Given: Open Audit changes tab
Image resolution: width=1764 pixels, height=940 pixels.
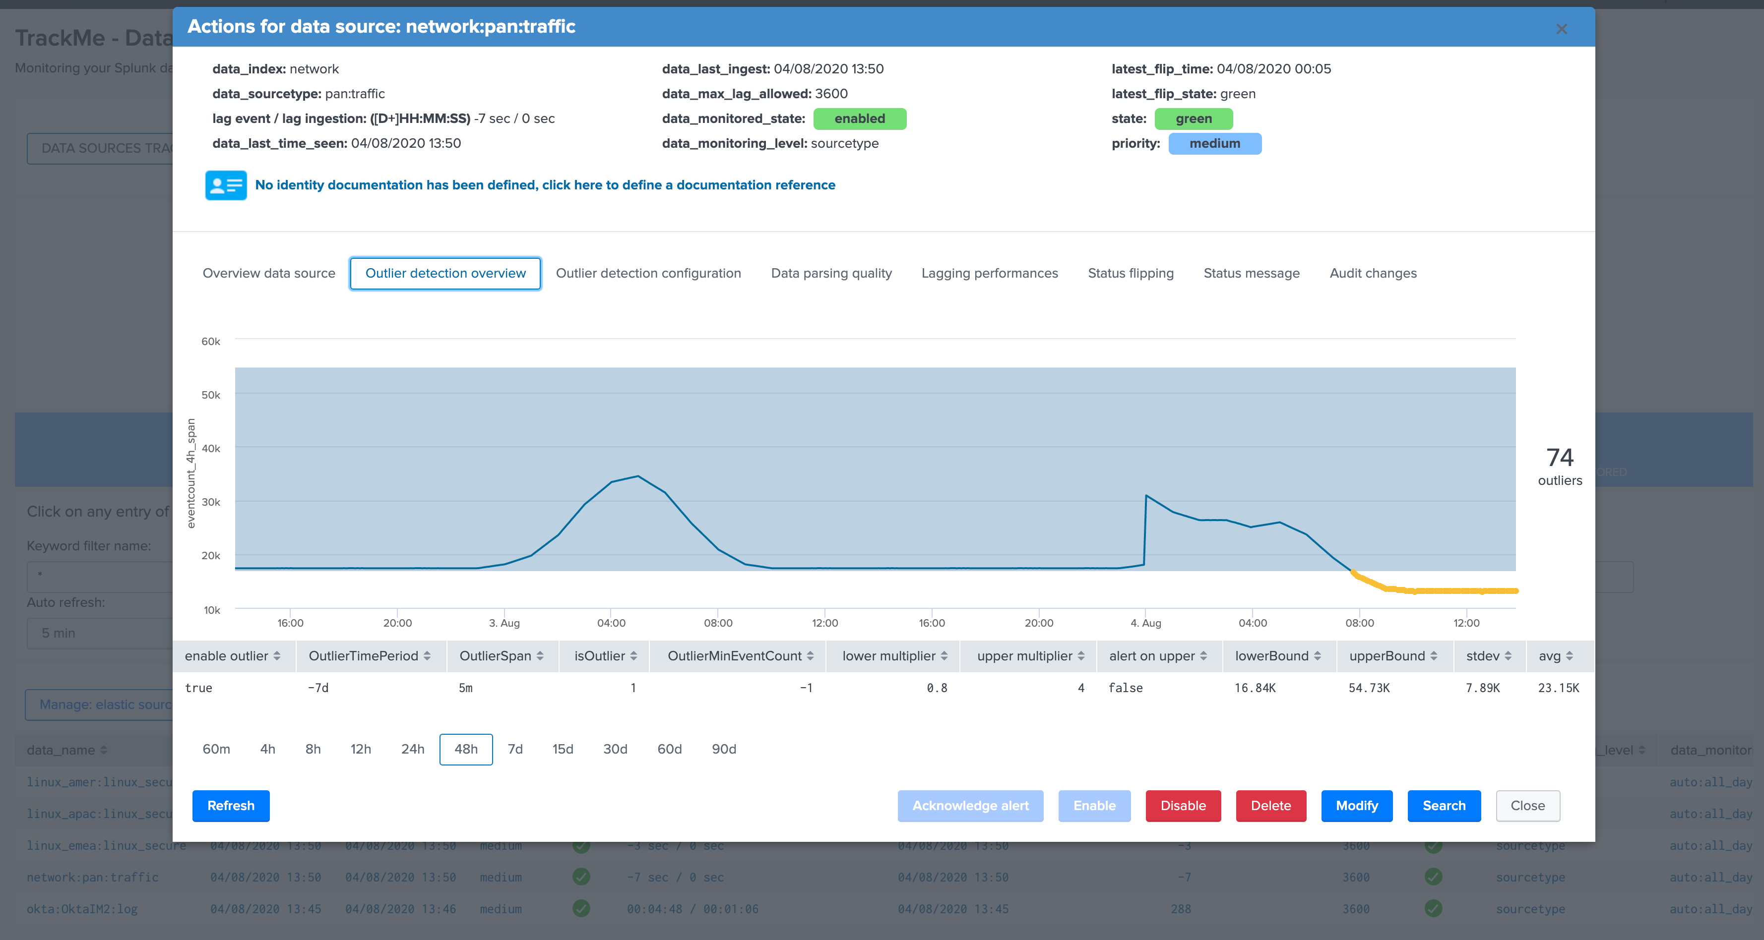Looking at the screenshot, I should (1373, 273).
